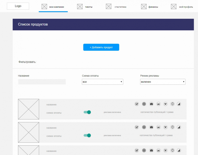The width and height of the screenshot is (198, 155).
Task: Open the bar chart icon in the third product row
Action: point(158,150)
